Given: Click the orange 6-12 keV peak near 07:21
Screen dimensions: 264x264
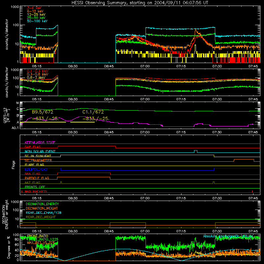Looking at the screenshot, I should (196, 31).
